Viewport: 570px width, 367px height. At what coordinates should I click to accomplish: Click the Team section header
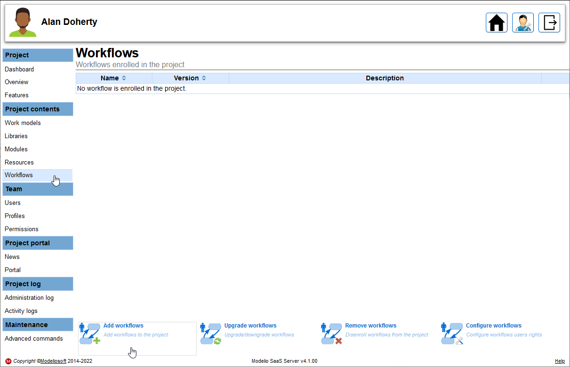[x=38, y=189]
